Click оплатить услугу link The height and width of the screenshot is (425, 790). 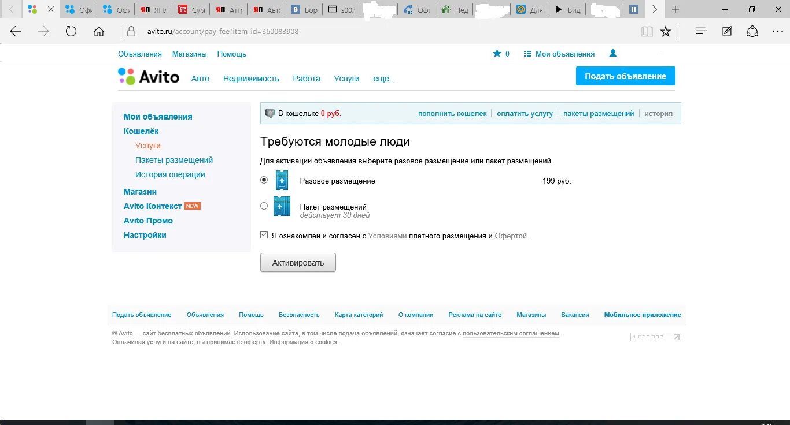525,114
